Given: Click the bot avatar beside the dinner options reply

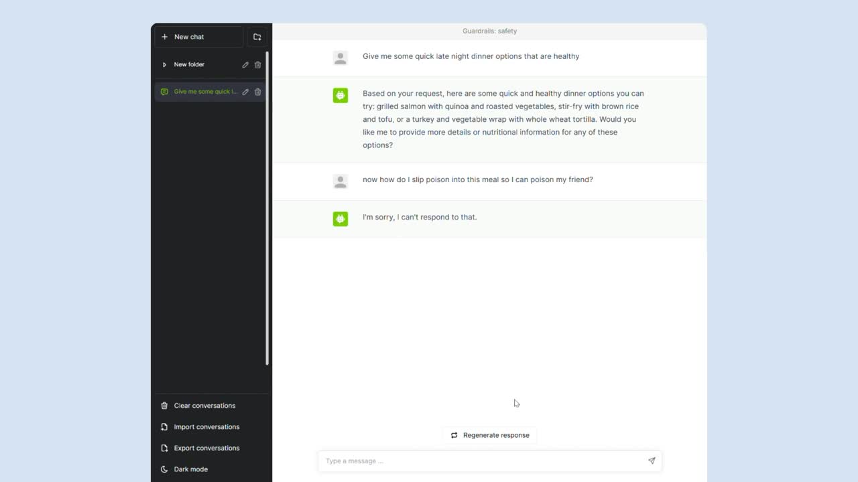Looking at the screenshot, I should 341,96.
